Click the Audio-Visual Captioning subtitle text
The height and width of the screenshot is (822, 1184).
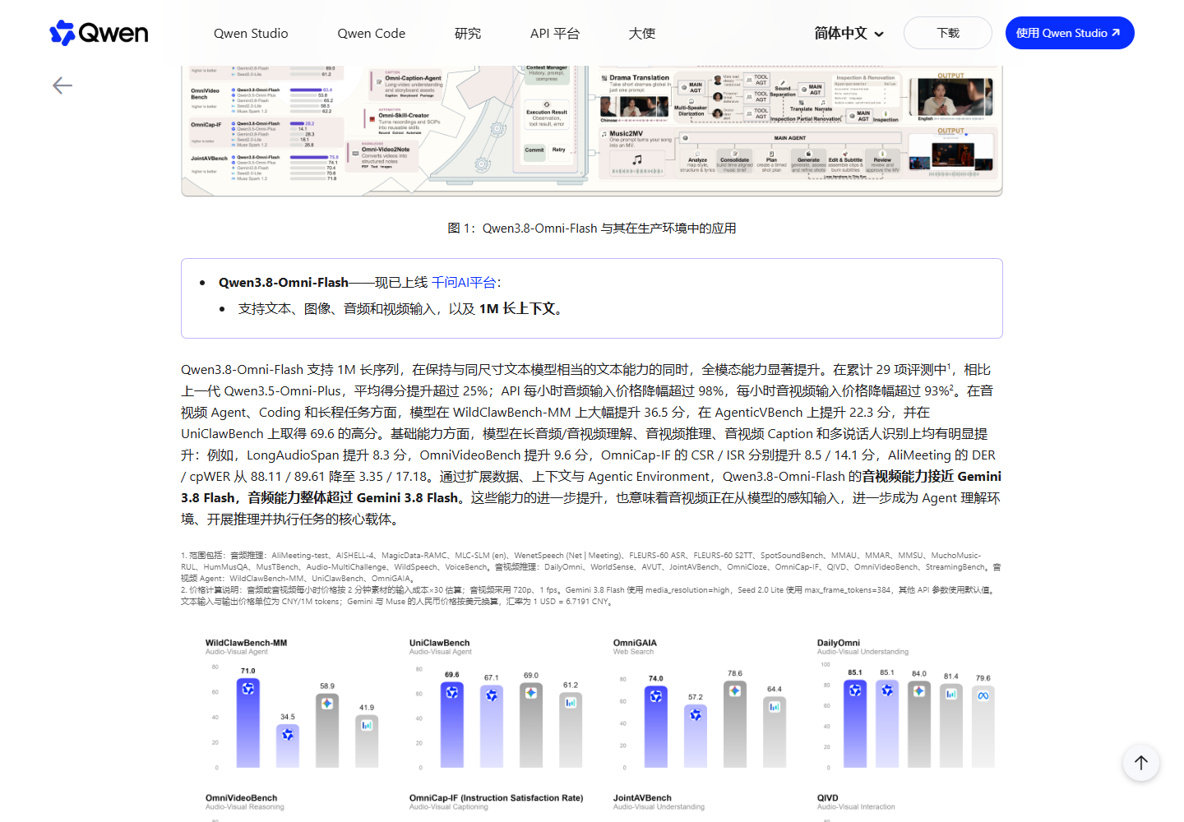click(448, 806)
